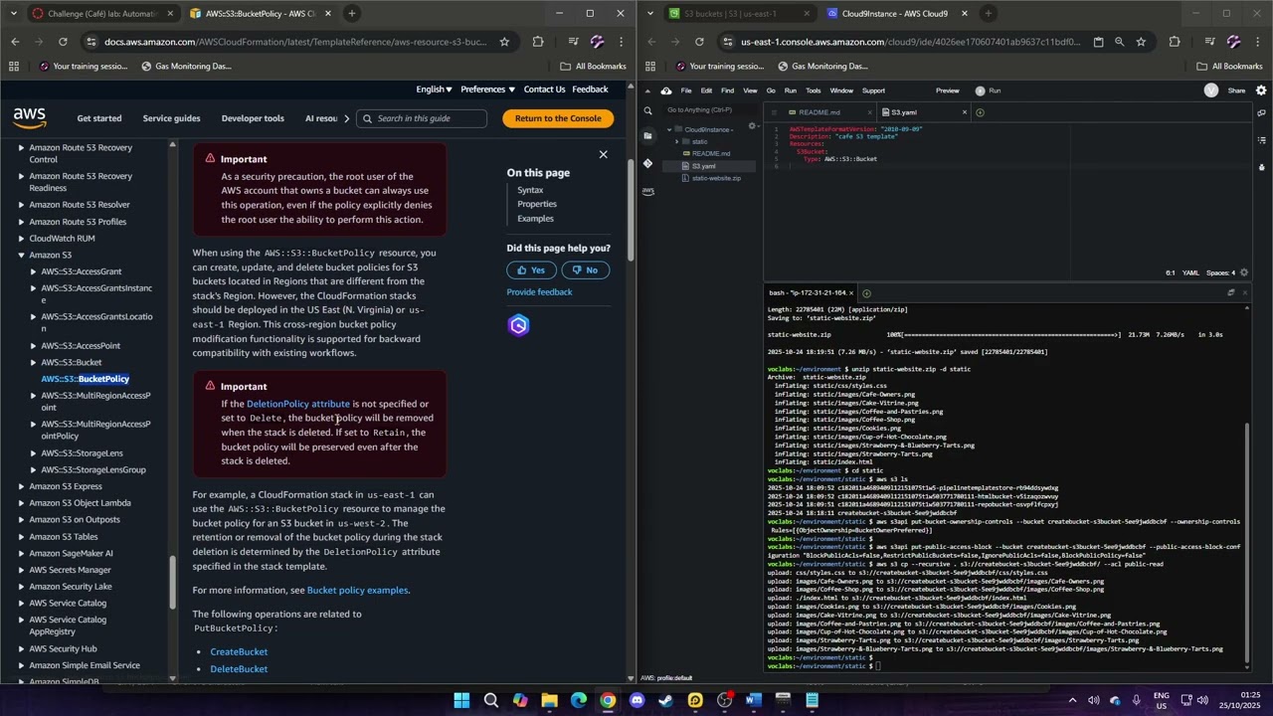Open the Cloud9 File menu
The height and width of the screenshot is (716, 1273).
point(686,90)
